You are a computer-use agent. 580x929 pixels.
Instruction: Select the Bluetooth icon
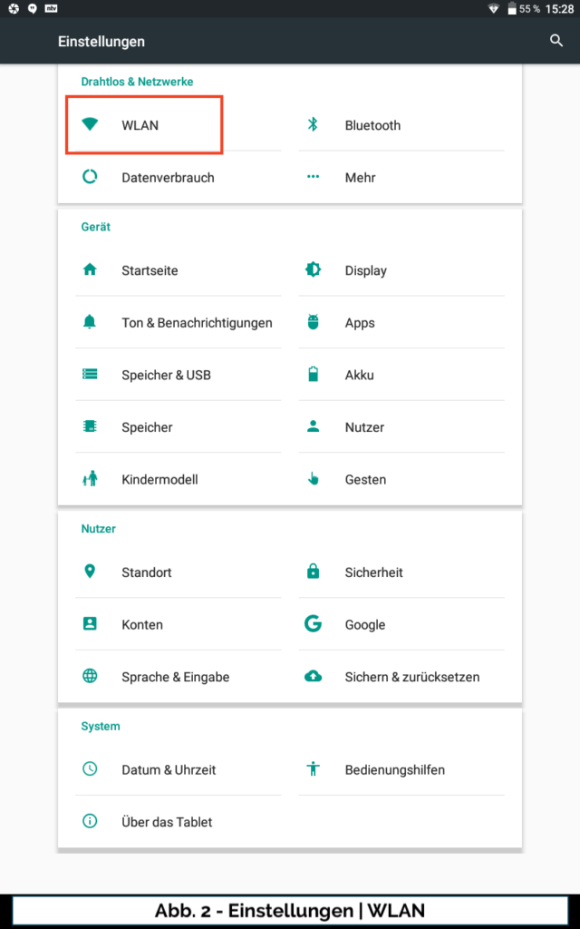[x=313, y=124]
